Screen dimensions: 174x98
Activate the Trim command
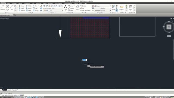click(35, 6)
